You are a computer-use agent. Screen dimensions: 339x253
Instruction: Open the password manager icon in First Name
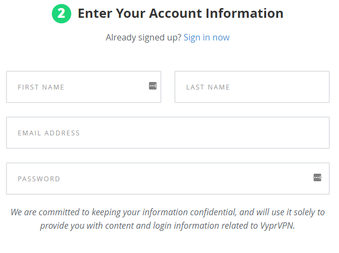click(153, 86)
